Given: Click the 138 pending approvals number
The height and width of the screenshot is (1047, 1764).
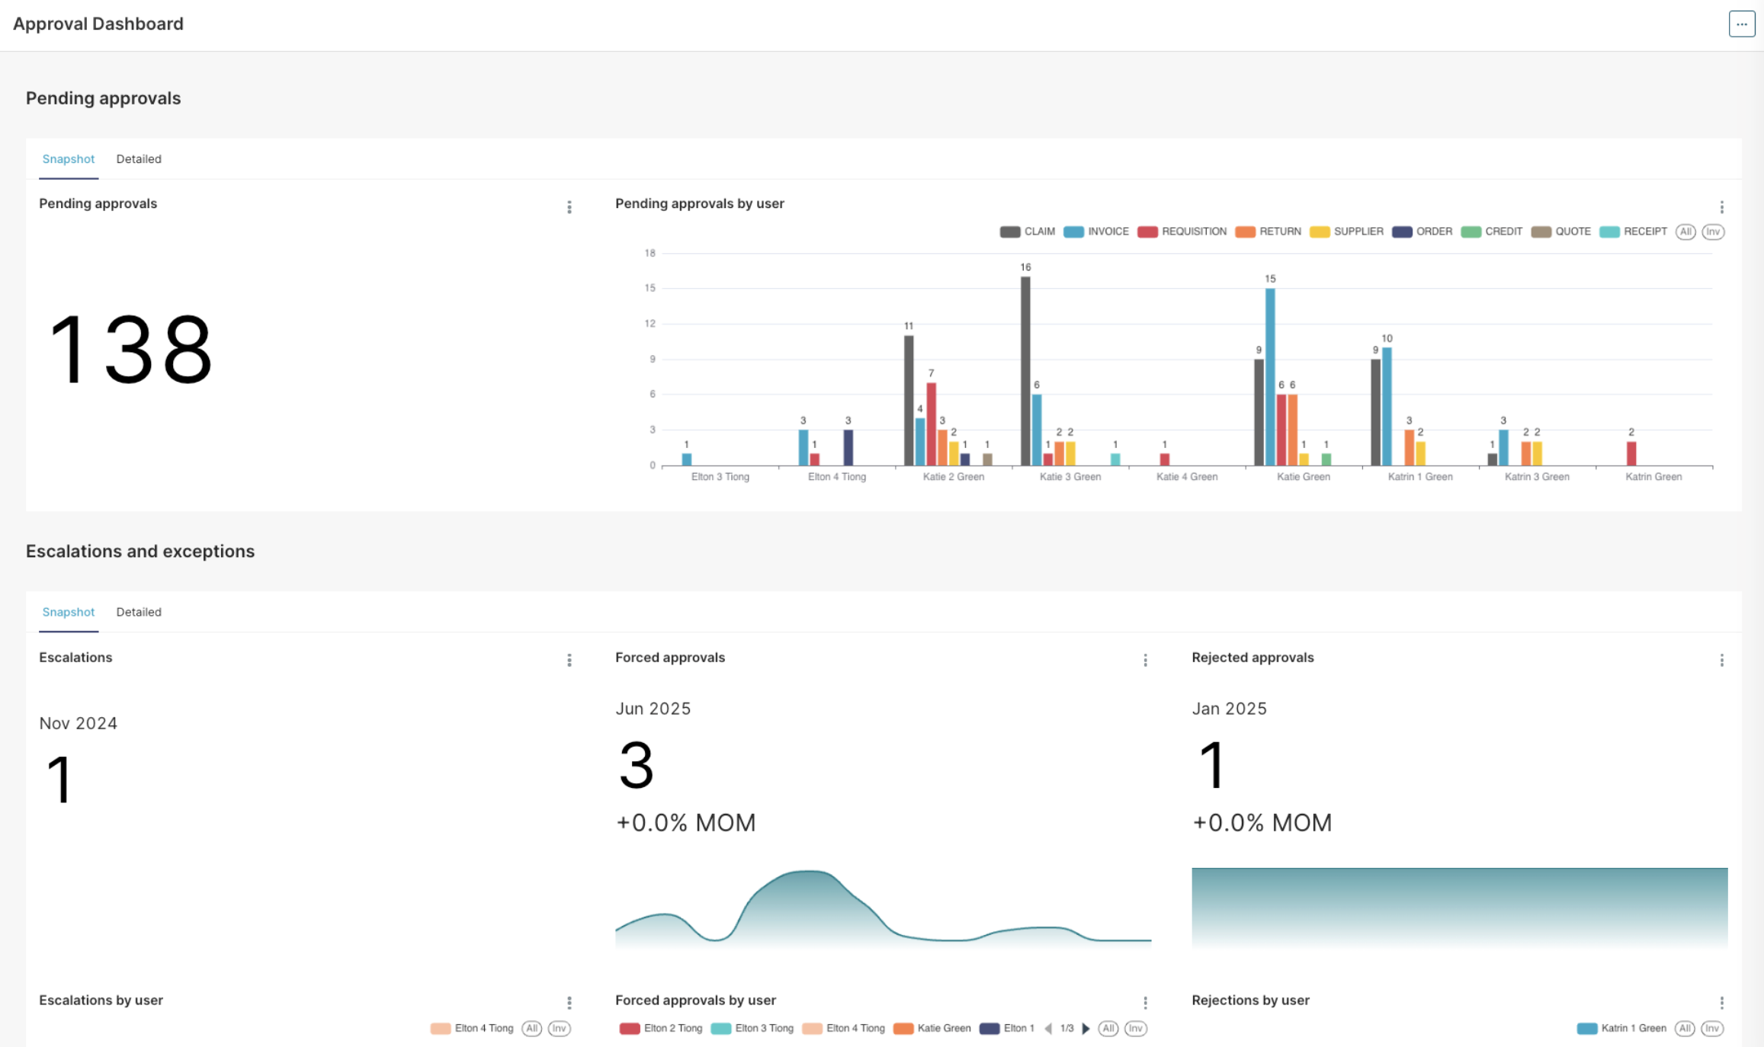Looking at the screenshot, I should pos(130,349).
